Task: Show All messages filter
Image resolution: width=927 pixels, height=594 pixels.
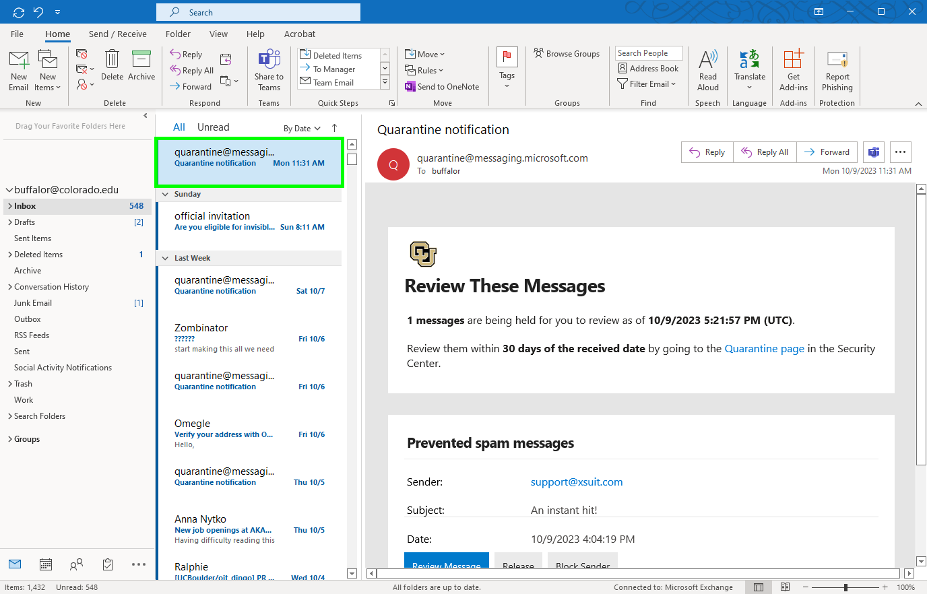Action: coord(179,127)
